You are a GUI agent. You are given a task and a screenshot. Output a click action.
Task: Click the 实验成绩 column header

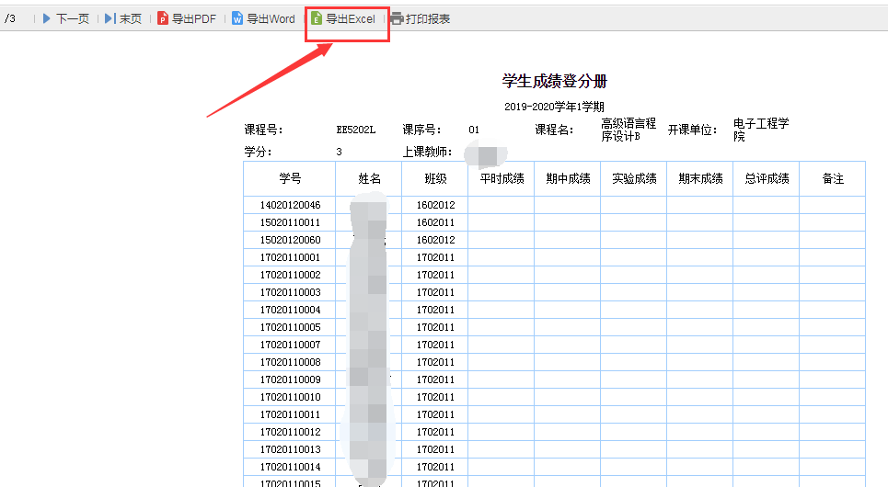[x=634, y=178]
